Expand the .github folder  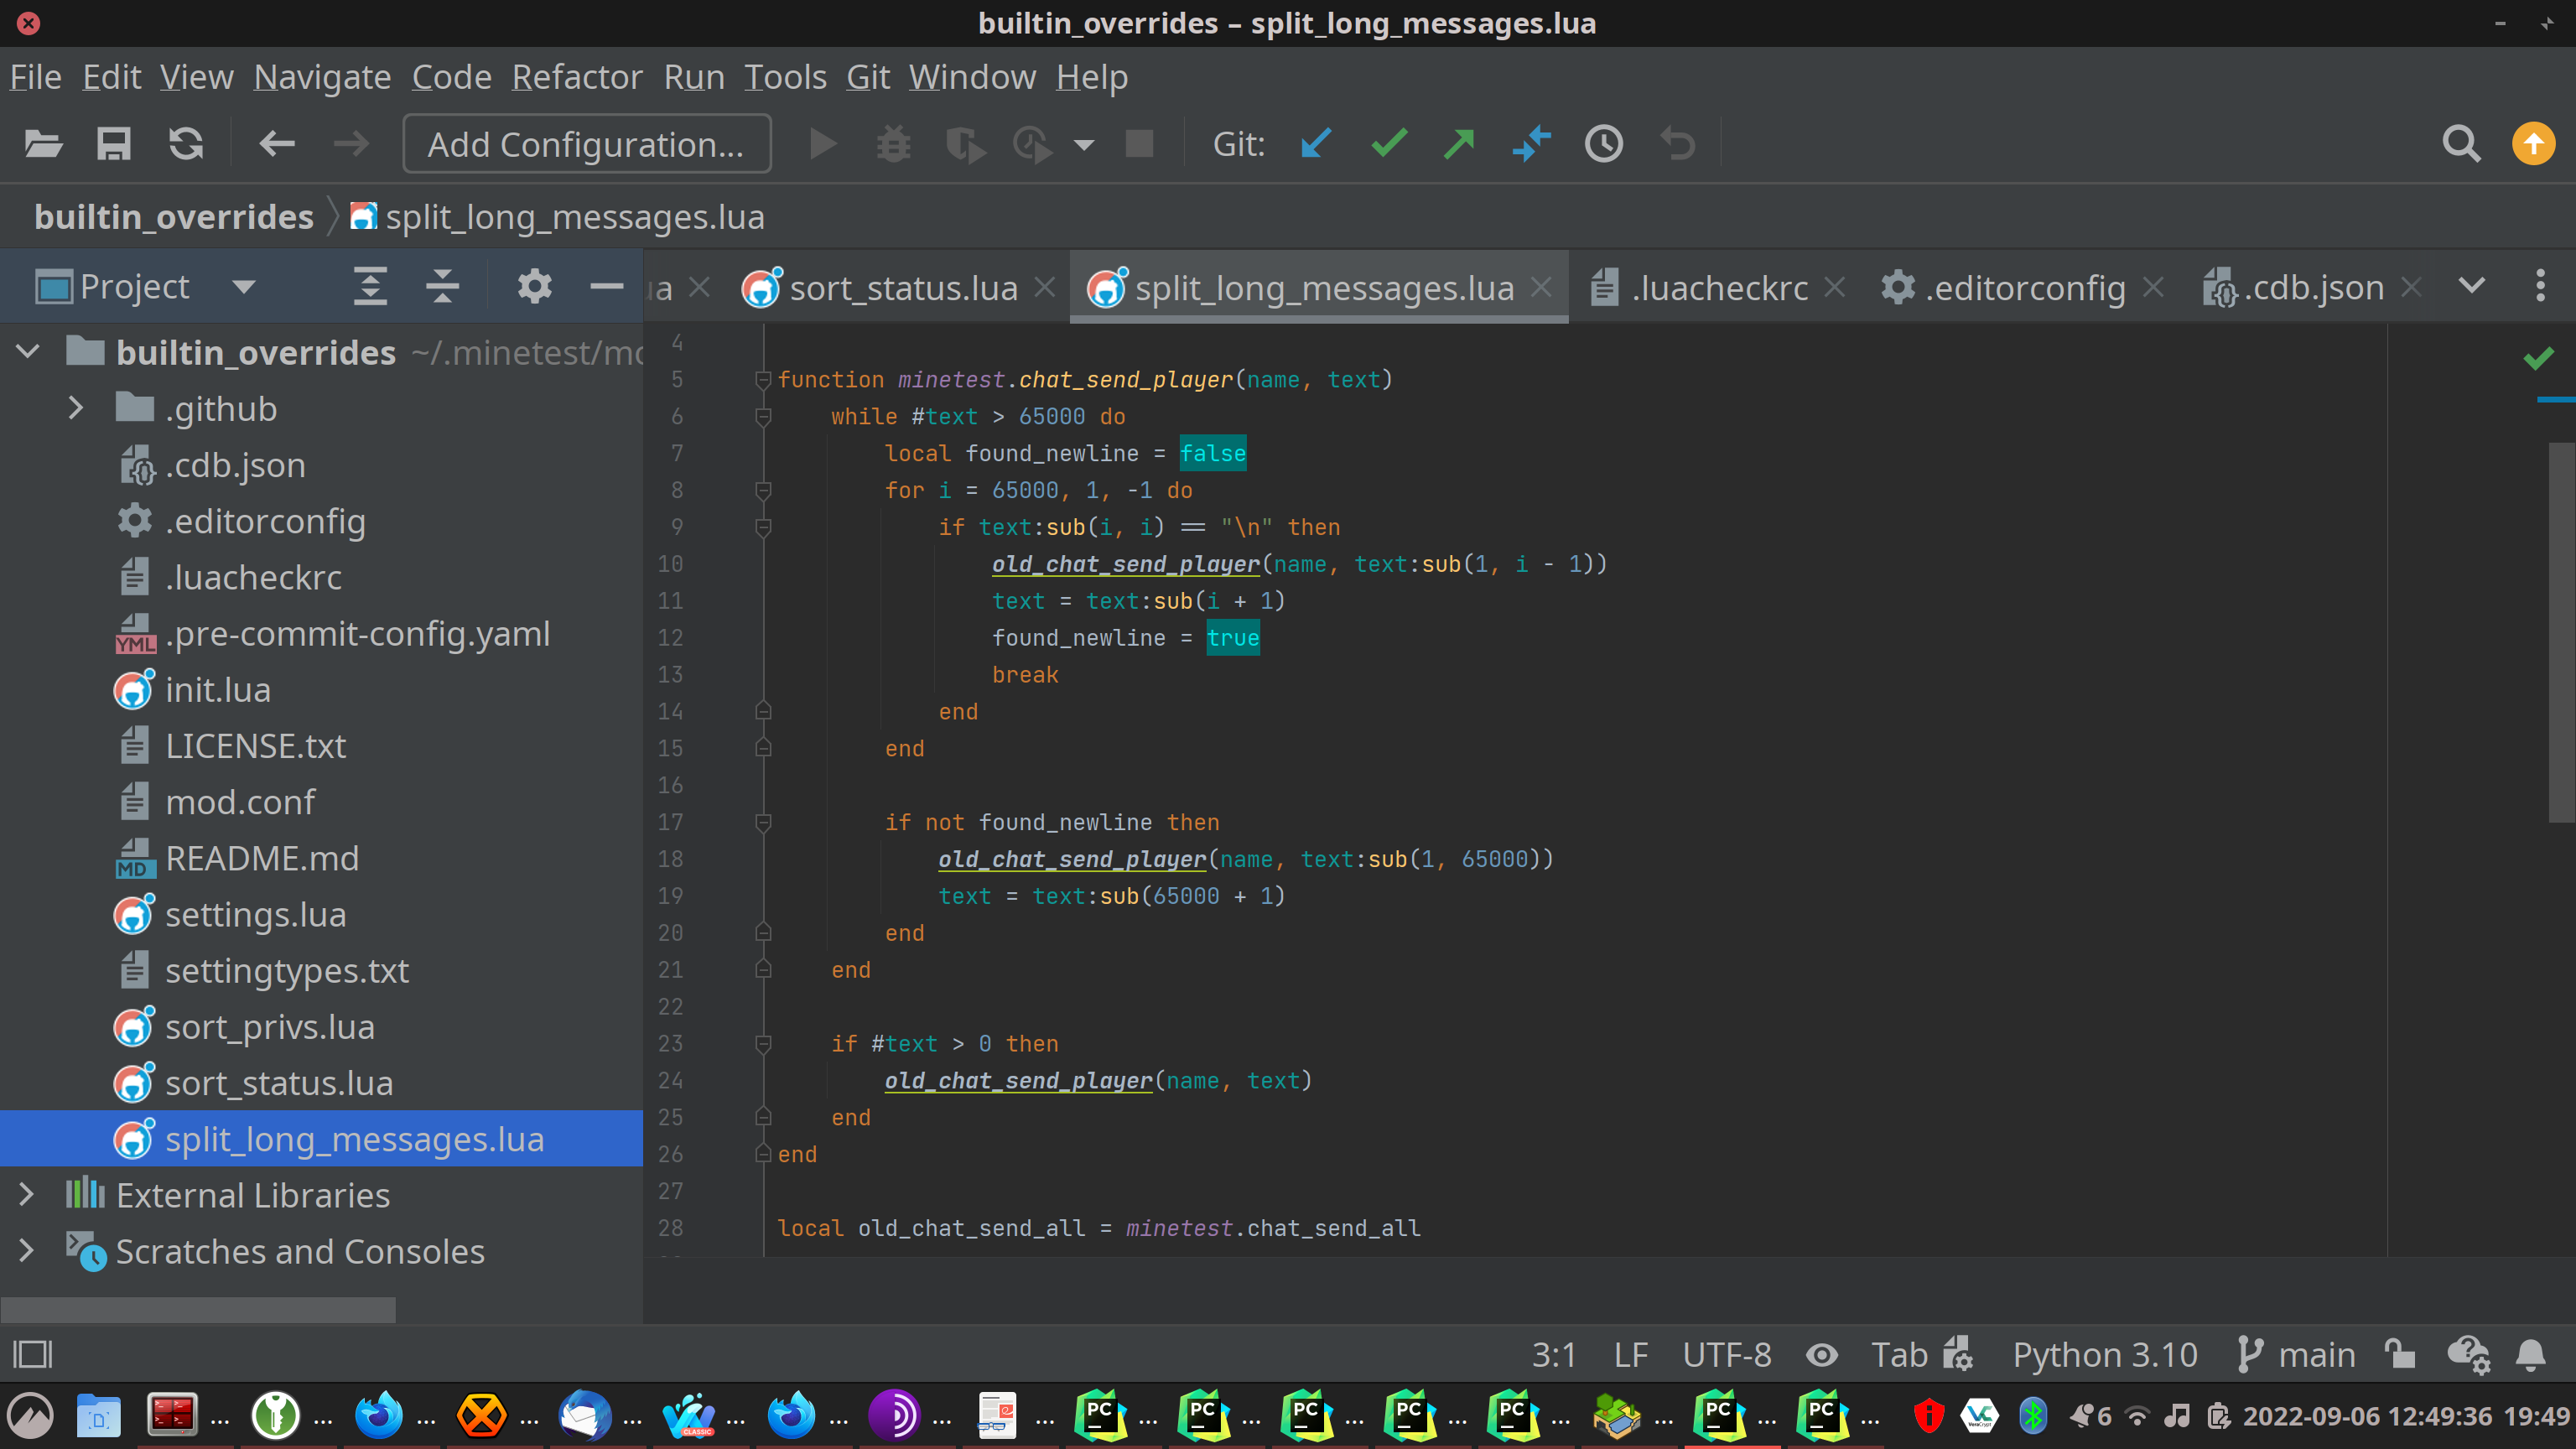pos(75,408)
